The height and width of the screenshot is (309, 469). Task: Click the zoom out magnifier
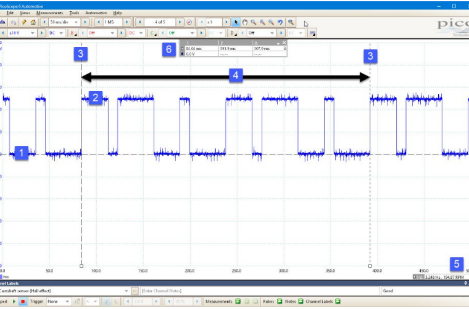[271, 22]
